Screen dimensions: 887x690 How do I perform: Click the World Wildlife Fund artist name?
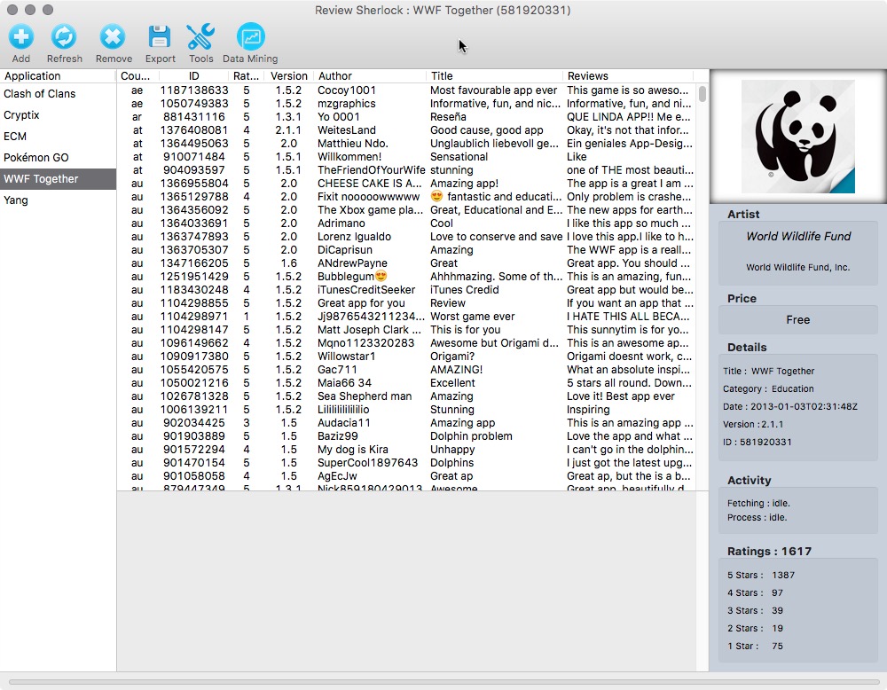(798, 237)
